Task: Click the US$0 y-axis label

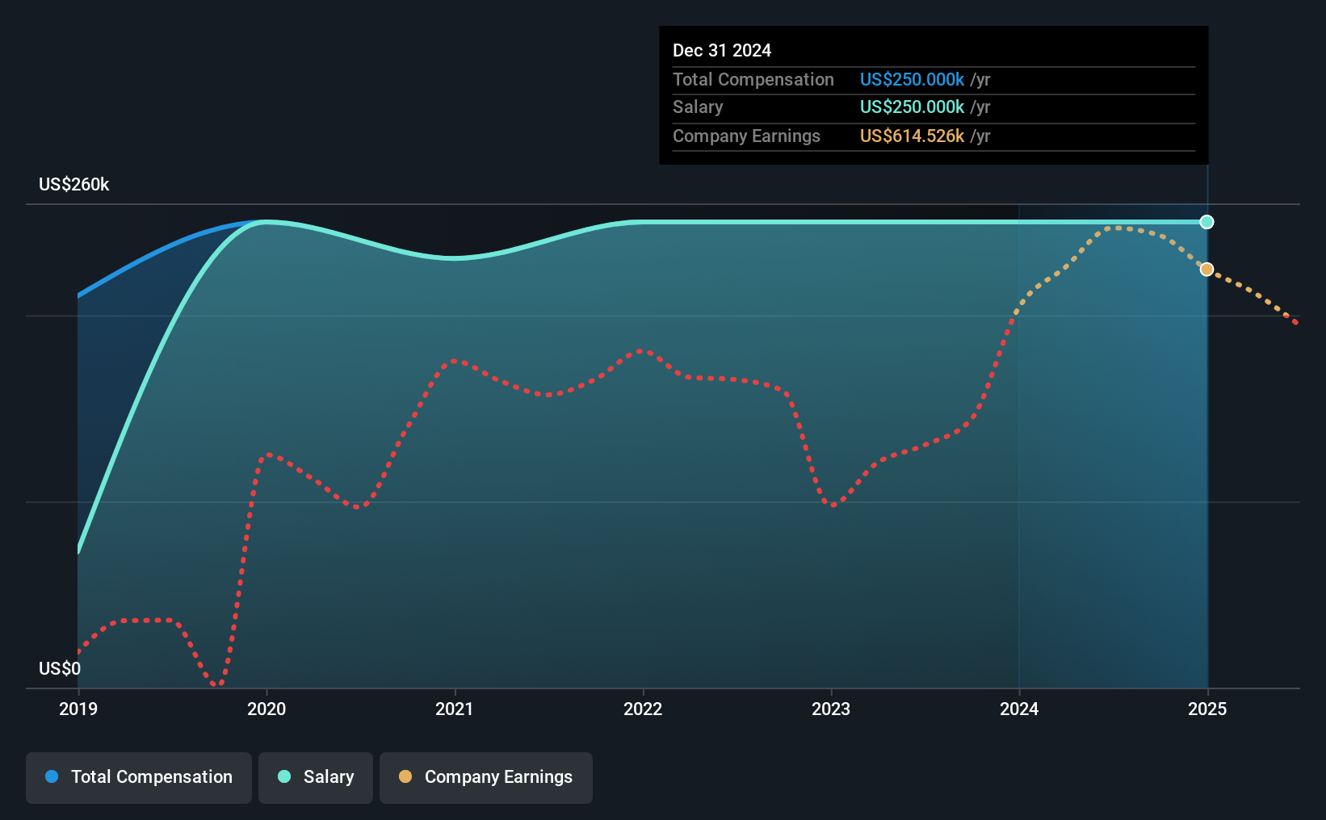Action: click(x=60, y=668)
